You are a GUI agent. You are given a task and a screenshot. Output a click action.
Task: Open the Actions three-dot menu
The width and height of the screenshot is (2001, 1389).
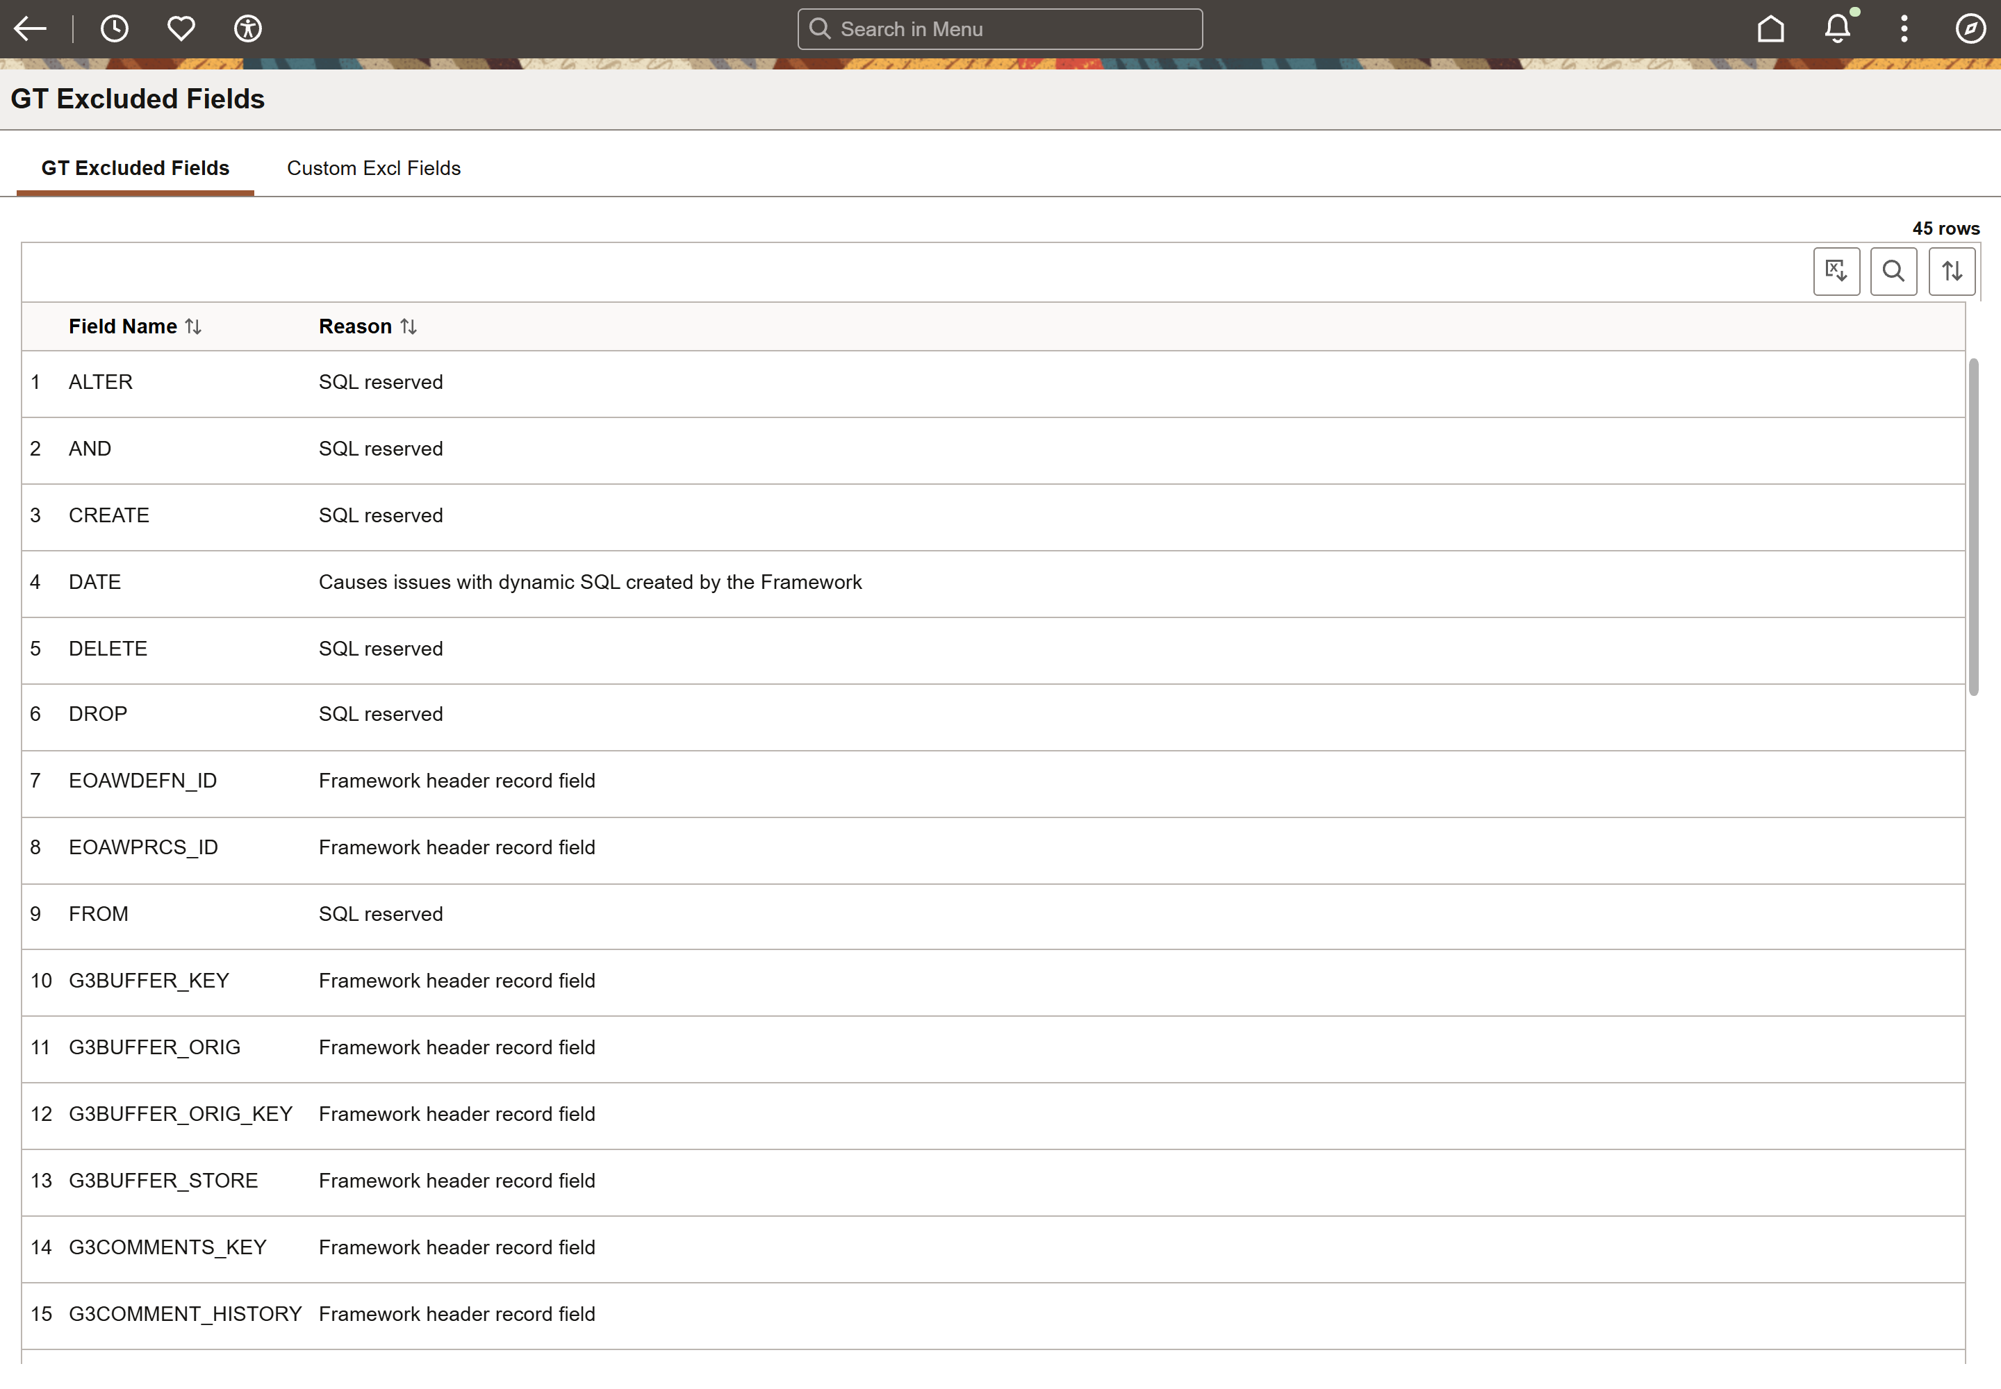1904,28
